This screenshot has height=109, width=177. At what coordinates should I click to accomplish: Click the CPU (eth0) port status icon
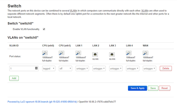[45, 53]
